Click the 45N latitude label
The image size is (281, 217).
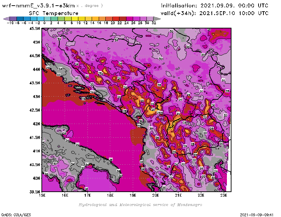tap(36, 42)
